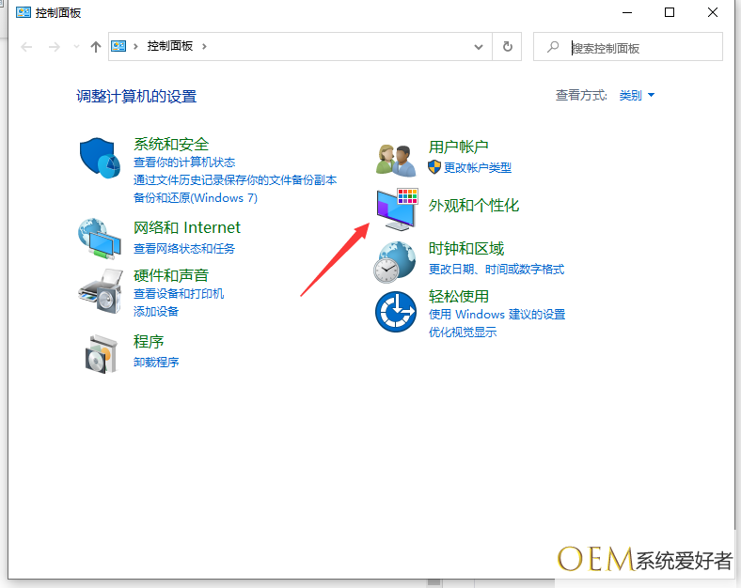Screen dimensions: 741x588
Task: Go up one level with up arrow
Action: click(95, 46)
